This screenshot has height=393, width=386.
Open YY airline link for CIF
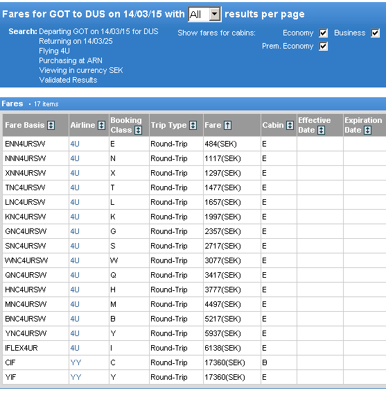pos(76,362)
